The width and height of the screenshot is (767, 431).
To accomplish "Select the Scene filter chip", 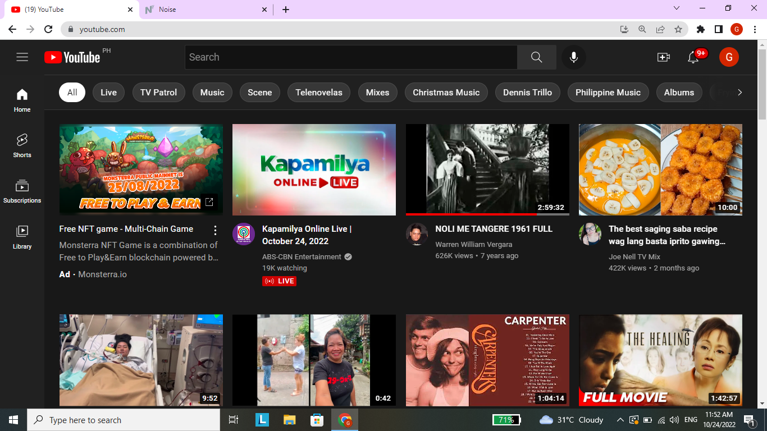I will pos(260,93).
